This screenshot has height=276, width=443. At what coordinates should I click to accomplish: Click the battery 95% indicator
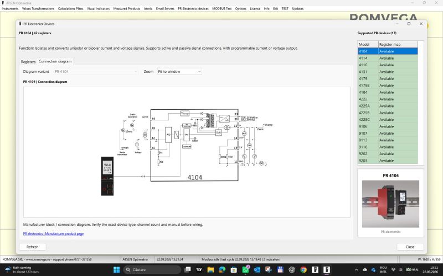tap(412, 270)
